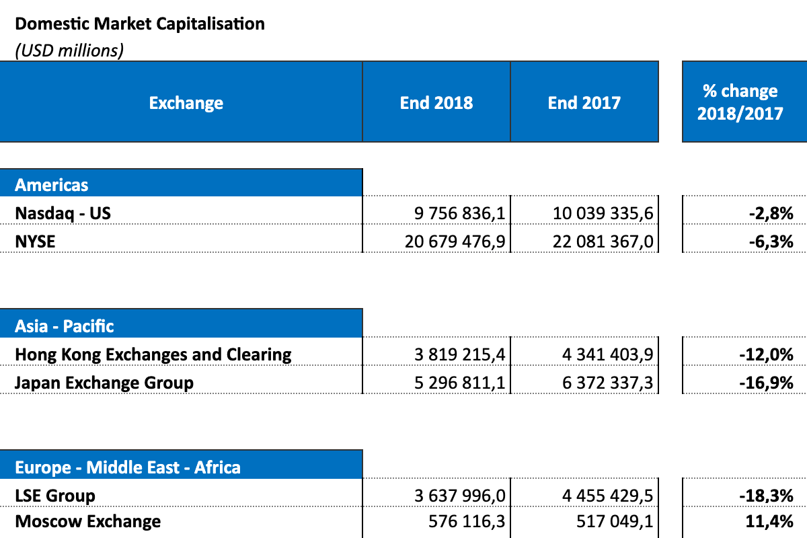Select the Japan Exchange Group label

pyautogui.click(x=104, y=383)
